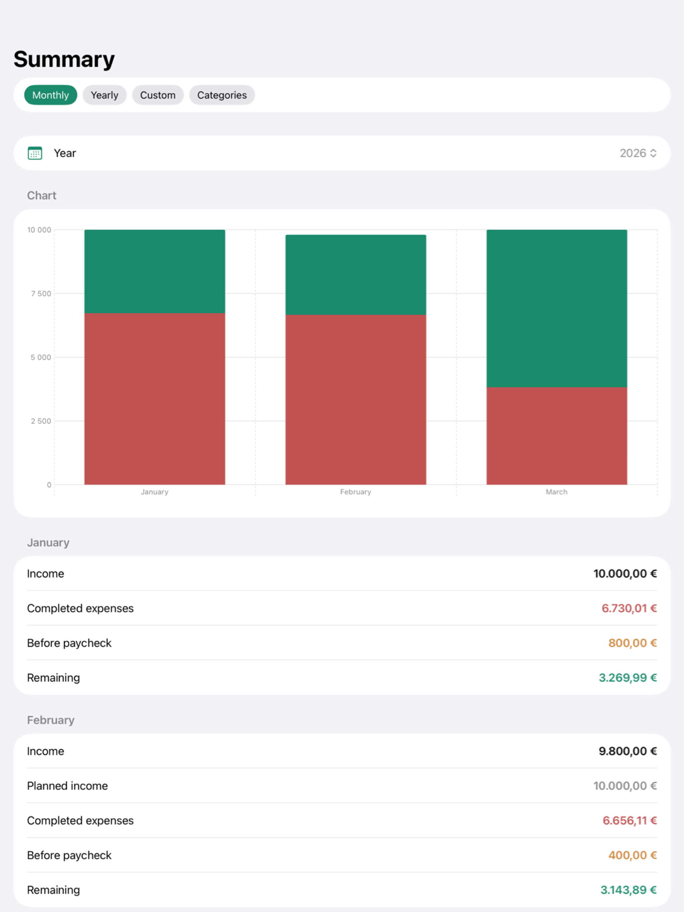Click February Income value 9.800,00 €
The height and width of the screenshot is (912, 684).
tap(628, 751)
